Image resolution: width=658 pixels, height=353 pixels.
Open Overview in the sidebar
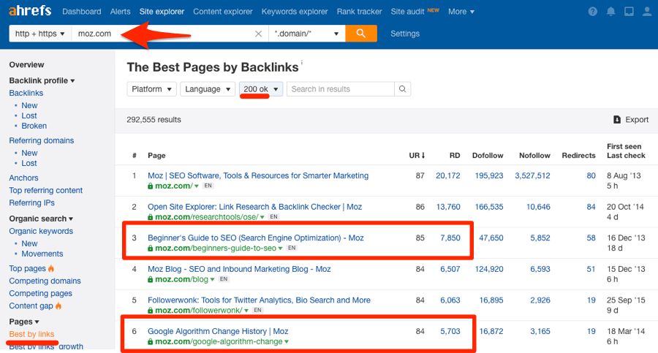pyautogui.click(x=26, y=64)
